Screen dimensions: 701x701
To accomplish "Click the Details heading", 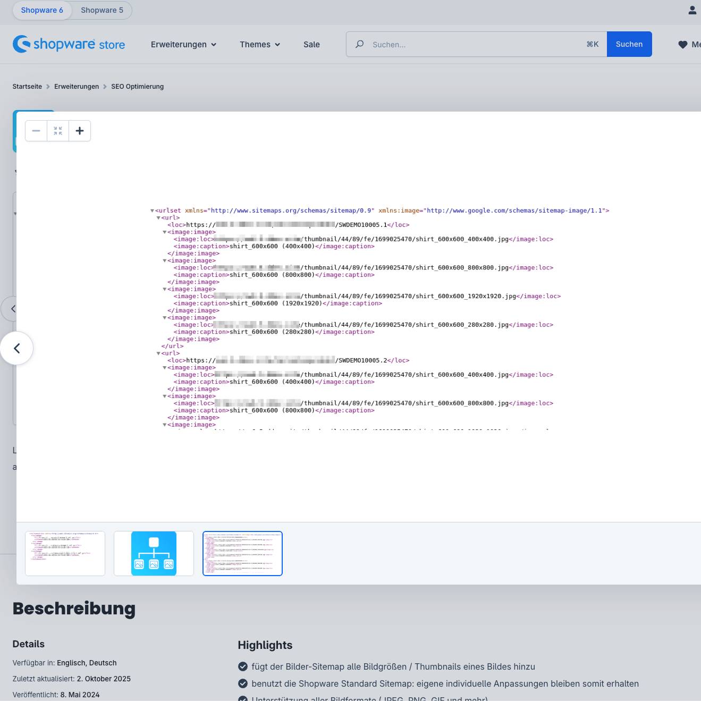I will pos(29,644).
